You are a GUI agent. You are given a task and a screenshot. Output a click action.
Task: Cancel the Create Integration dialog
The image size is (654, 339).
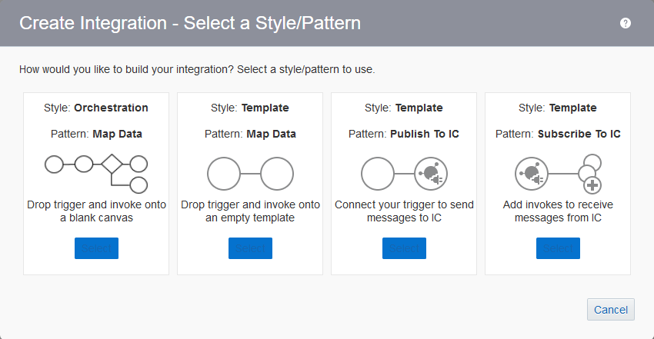[611, 310]
